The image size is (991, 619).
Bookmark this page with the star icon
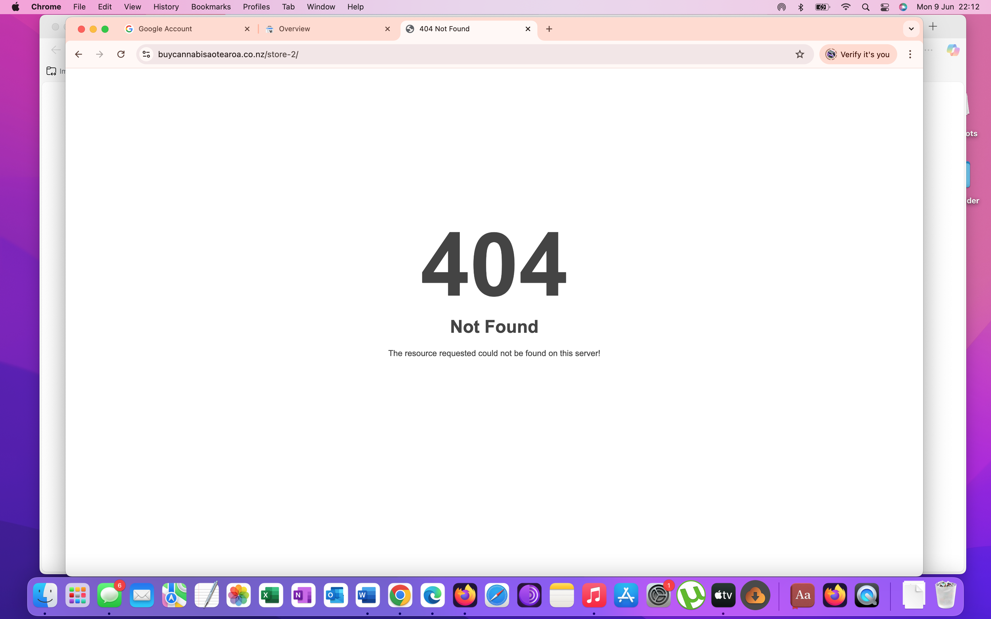pos(799,54)
